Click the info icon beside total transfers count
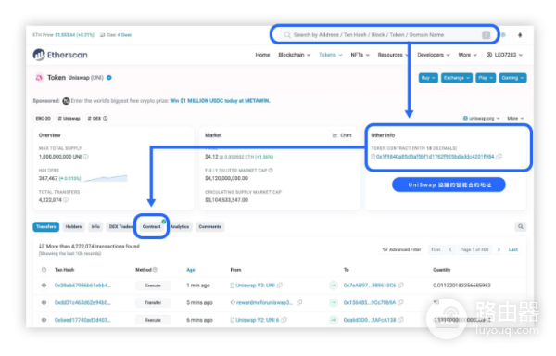 pos(66,200)
